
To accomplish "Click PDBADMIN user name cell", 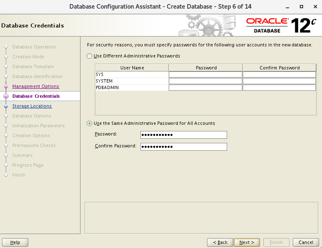I will [x=132, y=88].
